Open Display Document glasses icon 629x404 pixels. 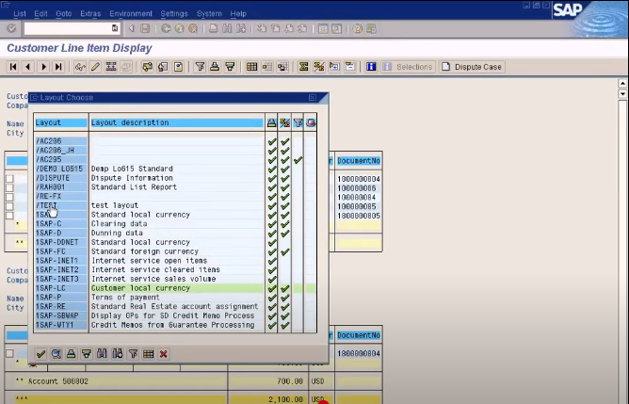point(80,67)
